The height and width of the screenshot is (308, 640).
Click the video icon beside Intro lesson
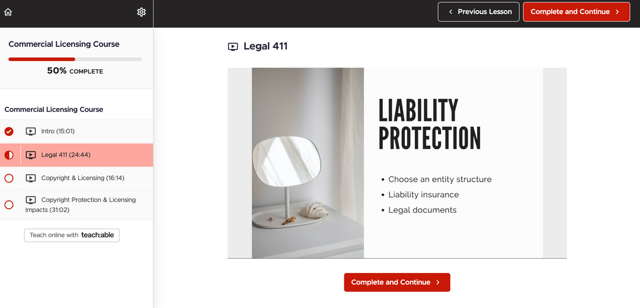(x=31, y=131)
